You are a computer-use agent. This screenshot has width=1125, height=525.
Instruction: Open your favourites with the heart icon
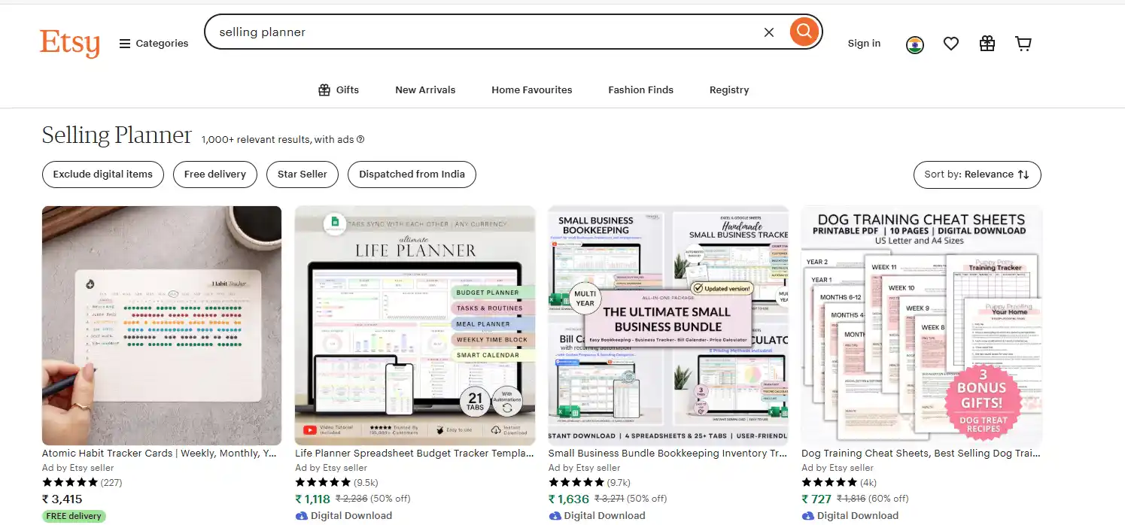click(950, 44)
